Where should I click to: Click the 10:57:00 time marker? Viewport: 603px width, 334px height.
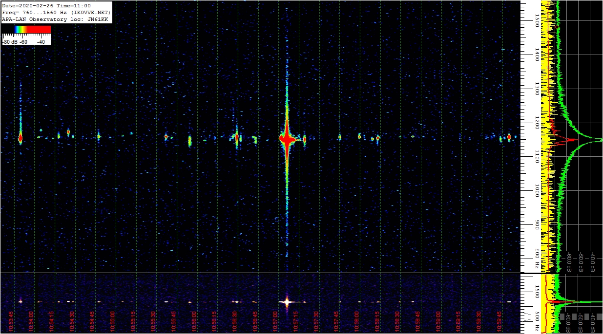point(276,321)
